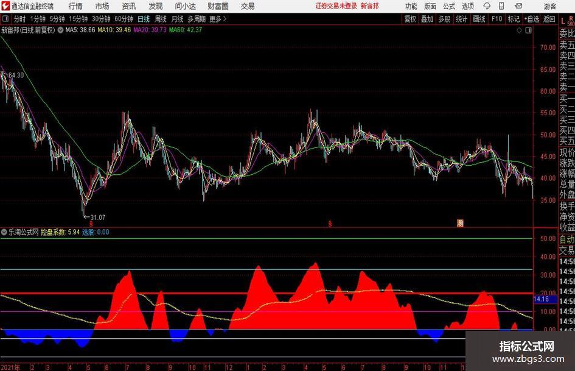Click the MA60: 42.37 label
Viewport: 575px width, 371px height.
point(185,30)
